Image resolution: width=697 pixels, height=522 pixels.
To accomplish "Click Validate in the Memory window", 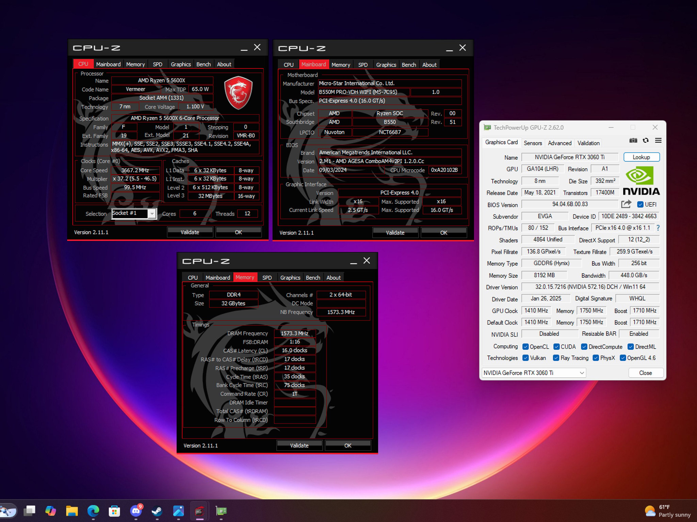I will point(299,446).
